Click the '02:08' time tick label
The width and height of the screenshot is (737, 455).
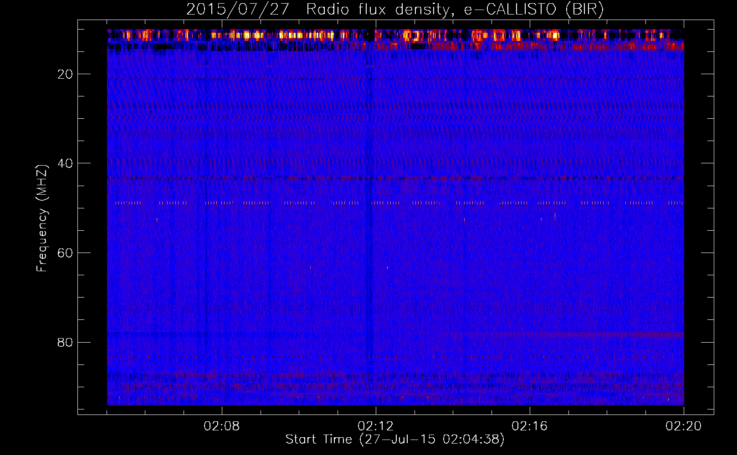(222, 426)
